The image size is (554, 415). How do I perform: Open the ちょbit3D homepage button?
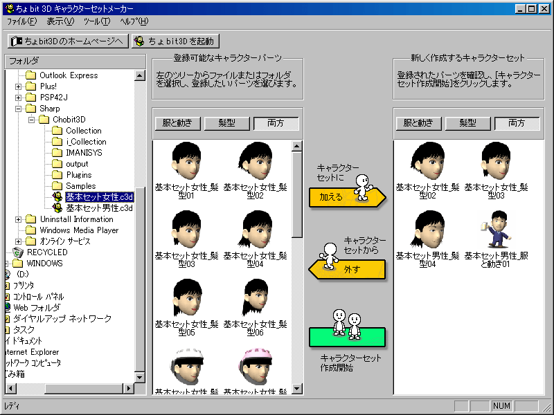68,41
